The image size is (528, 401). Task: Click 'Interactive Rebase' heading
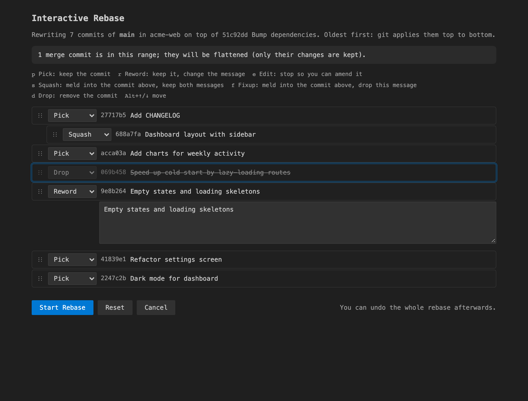point(78,18)
